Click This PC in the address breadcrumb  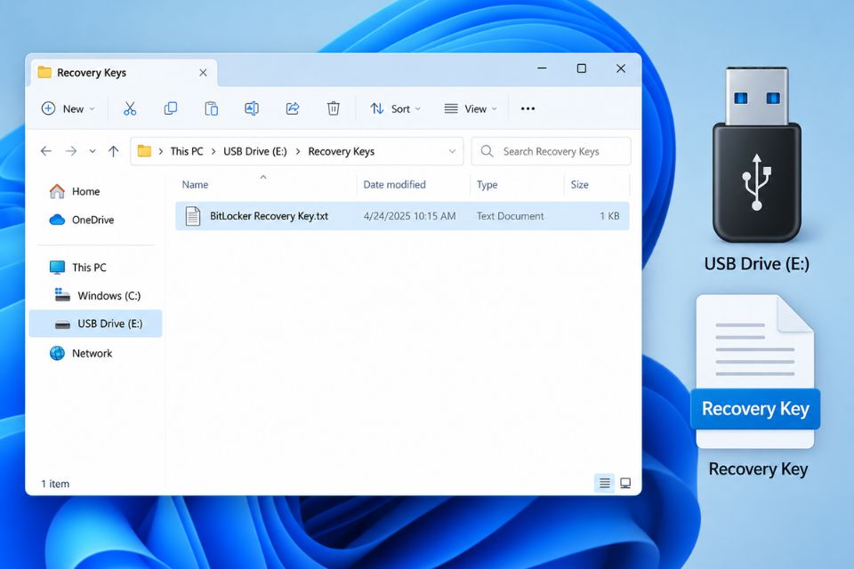pos(186,151)
